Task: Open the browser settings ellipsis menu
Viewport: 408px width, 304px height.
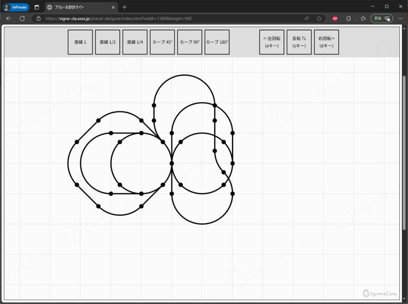Action: point(400,18)
